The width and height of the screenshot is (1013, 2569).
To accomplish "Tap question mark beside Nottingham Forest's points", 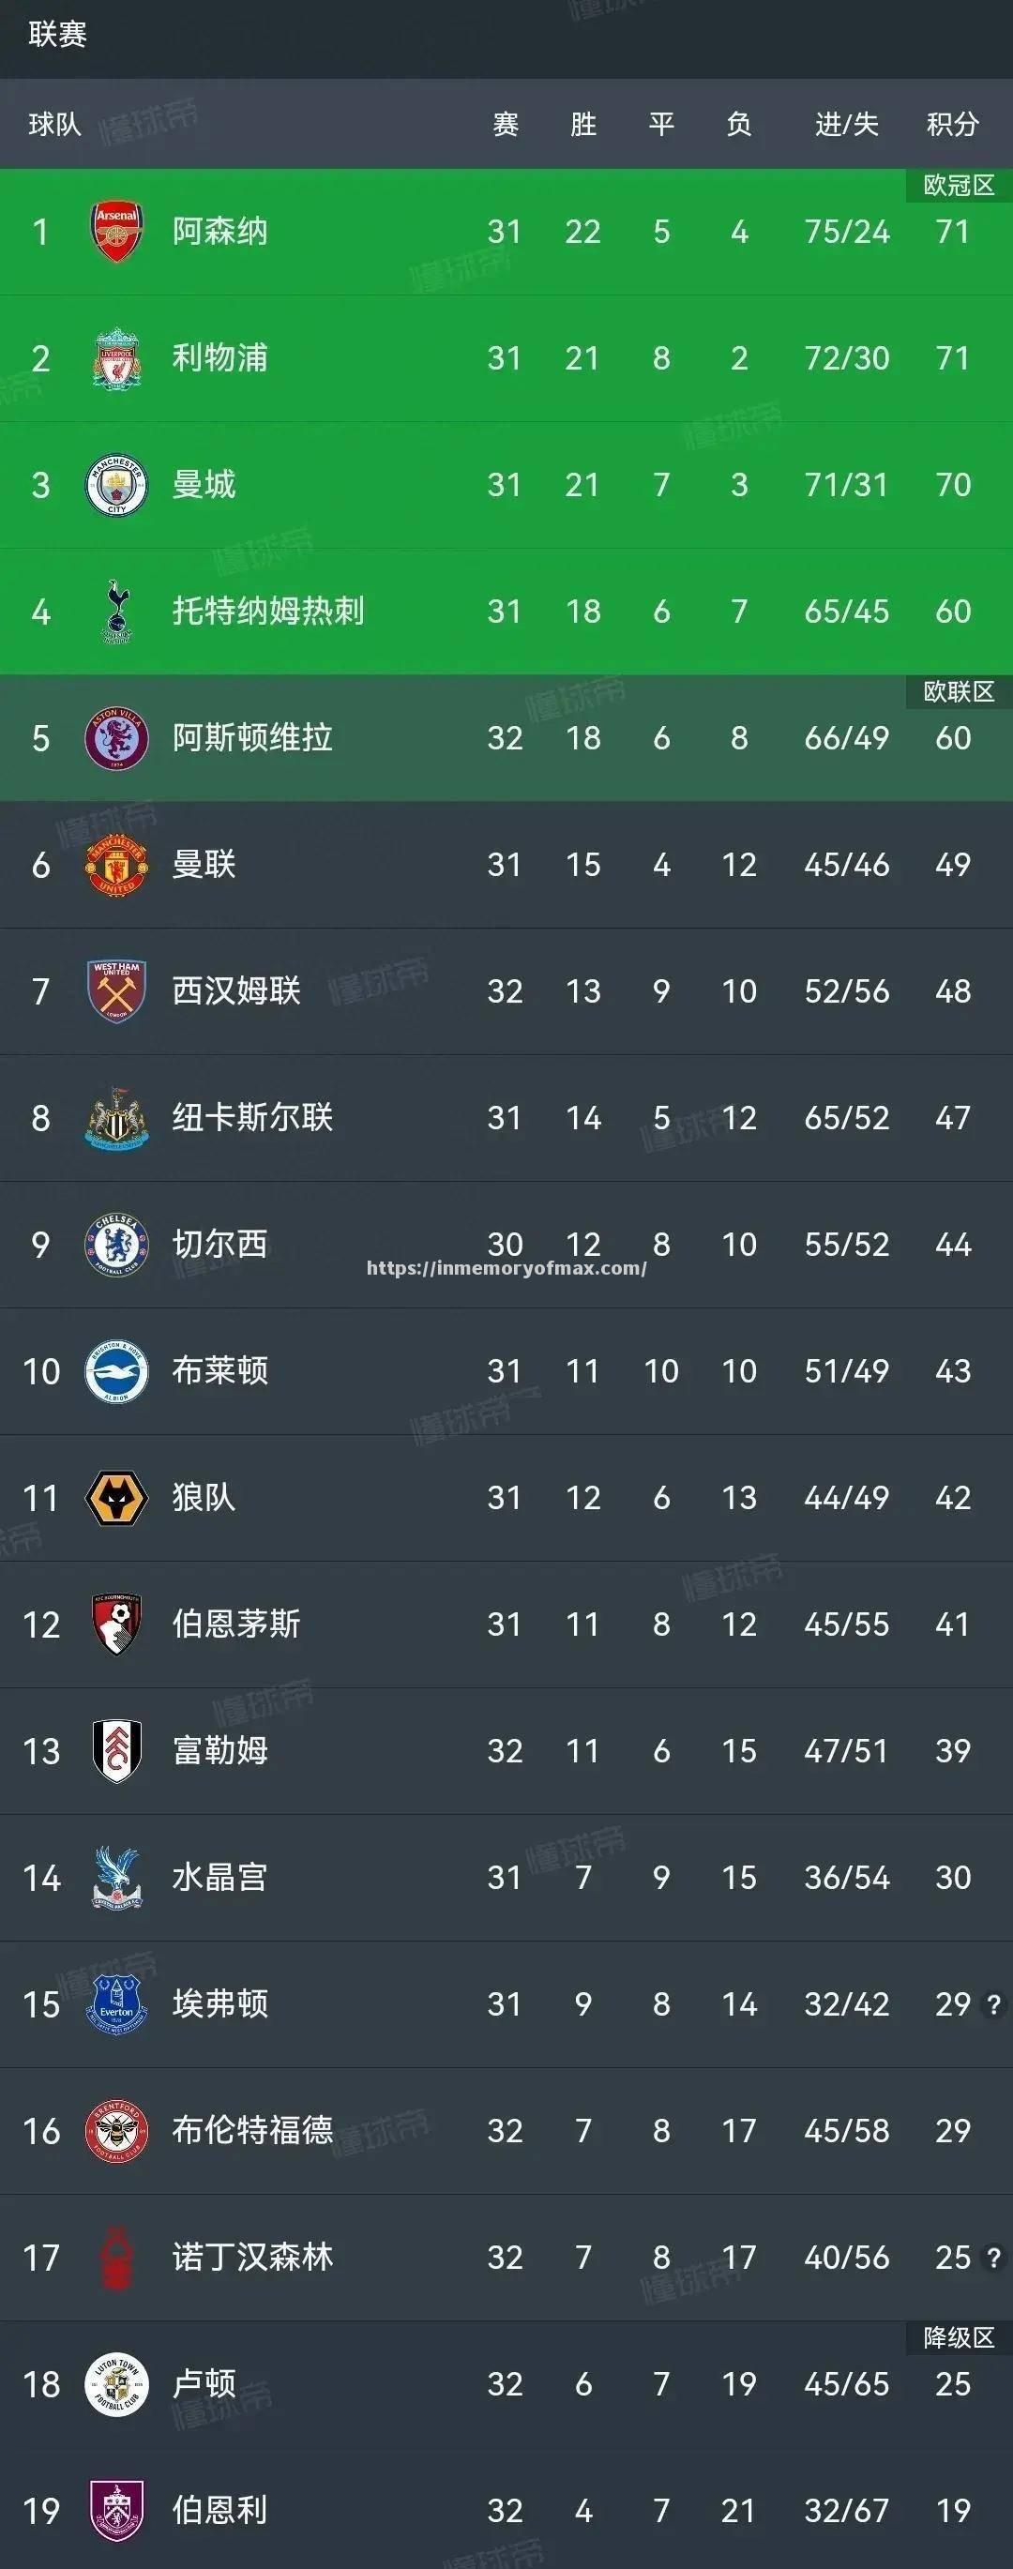I will (993, 2257).
